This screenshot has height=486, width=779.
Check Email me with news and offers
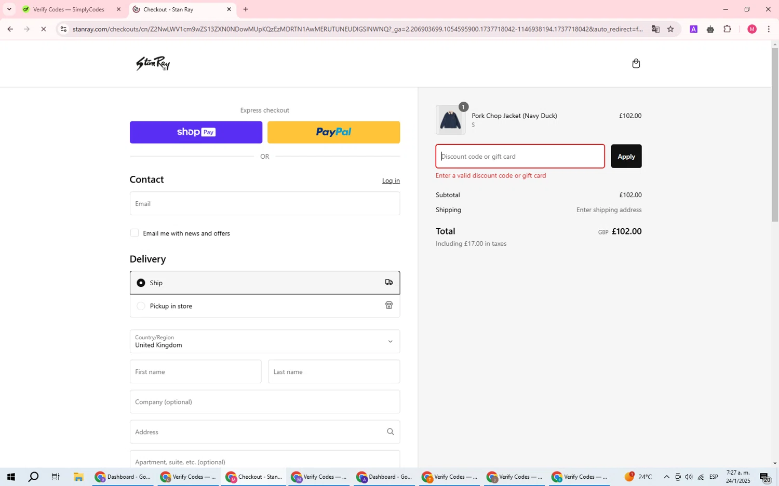(x=135, y=233)
